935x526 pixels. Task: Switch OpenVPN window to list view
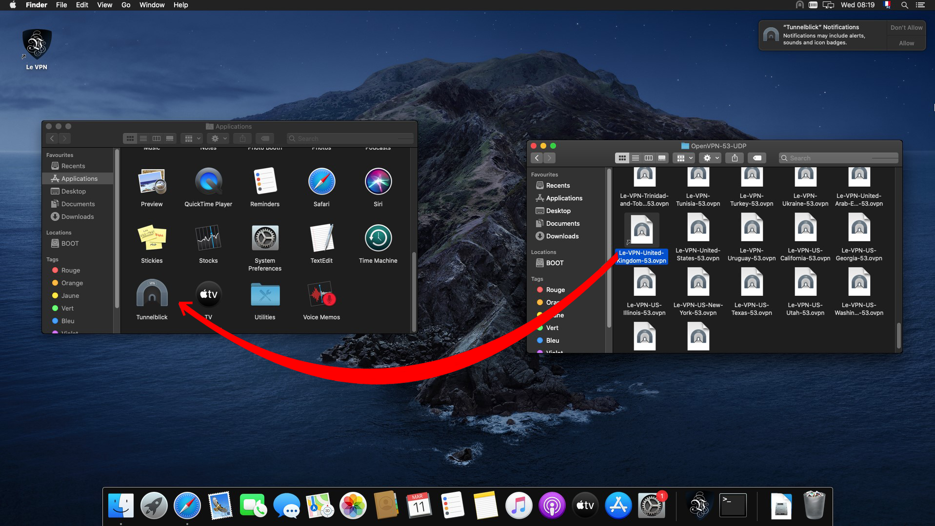point(636,158)
